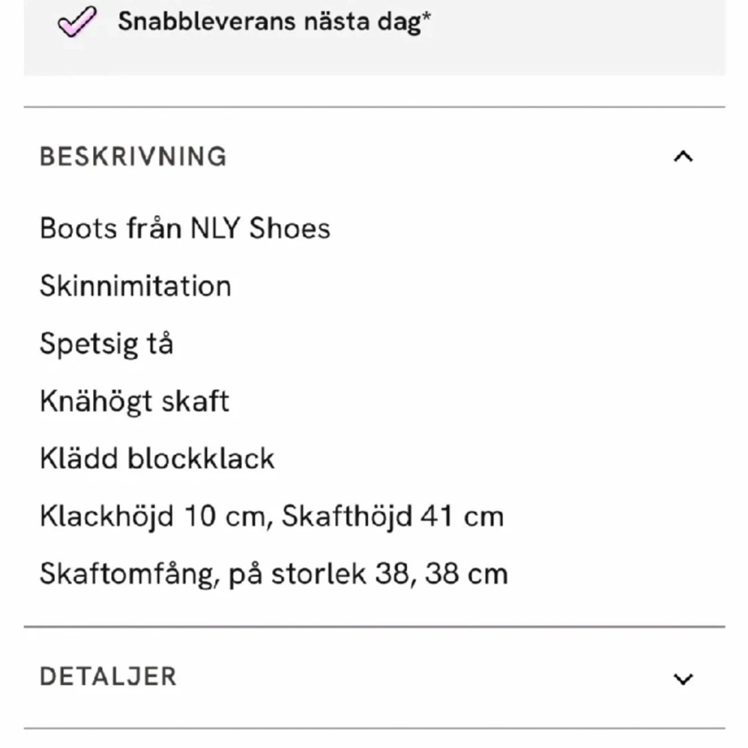The image size is (748, 748).
Task: Select the DETALJER section header
Action: point(108,676)
